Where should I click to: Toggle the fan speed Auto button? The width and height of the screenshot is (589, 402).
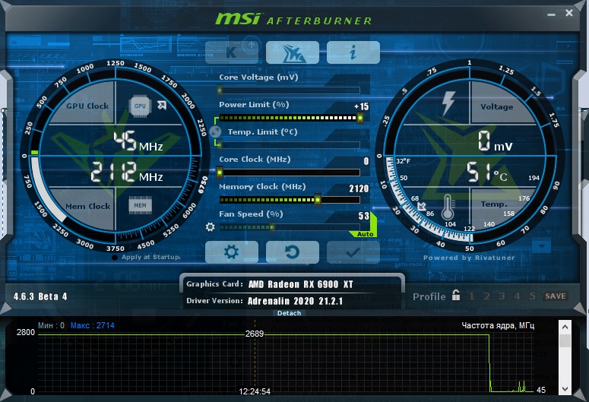click(x=365, y=234)
